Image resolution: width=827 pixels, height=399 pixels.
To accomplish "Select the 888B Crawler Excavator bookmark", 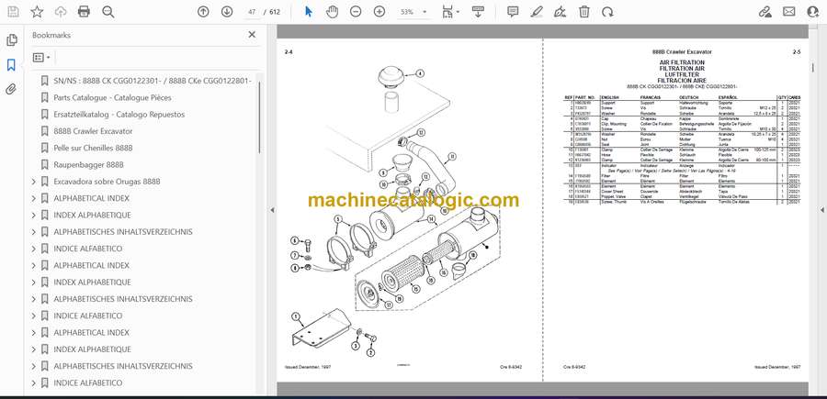I will tap(93, 131).
